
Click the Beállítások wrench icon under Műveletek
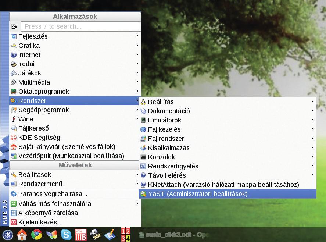(x=14, y=175)
